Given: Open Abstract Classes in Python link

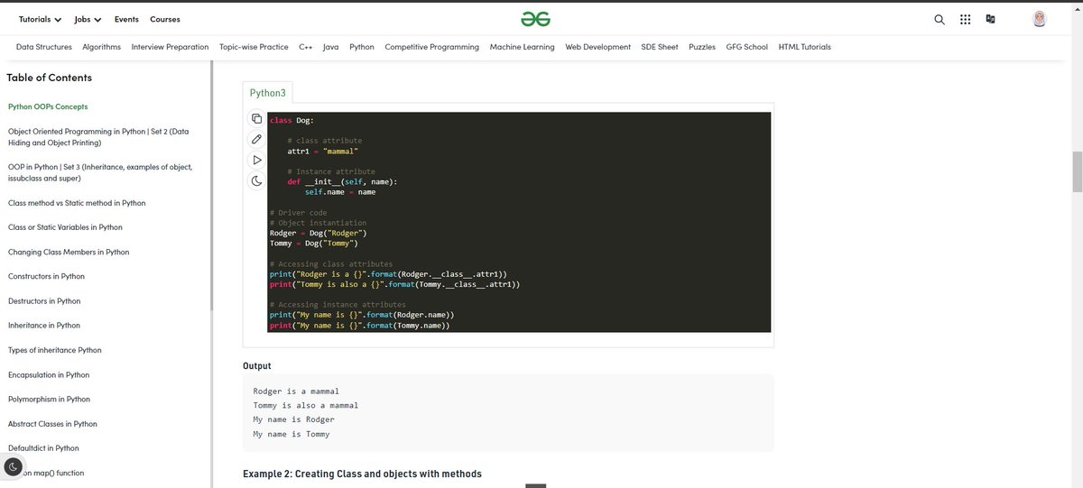Looking at the screenshot, I should coord(52,423).
